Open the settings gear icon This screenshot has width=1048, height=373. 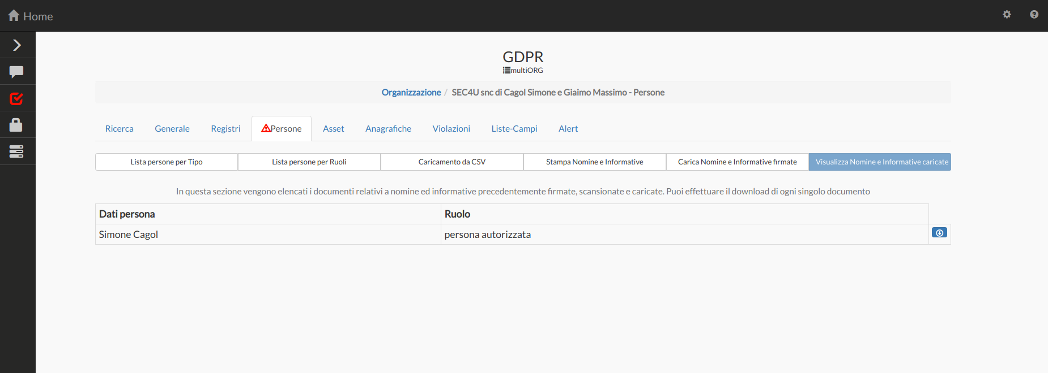click(x=1007, y=15)
